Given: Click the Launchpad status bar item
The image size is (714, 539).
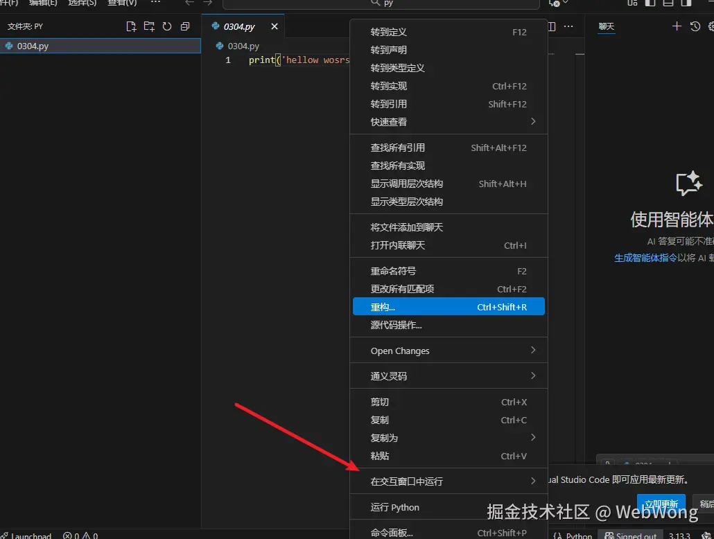Looking at the screenshot, I should 26,536.
